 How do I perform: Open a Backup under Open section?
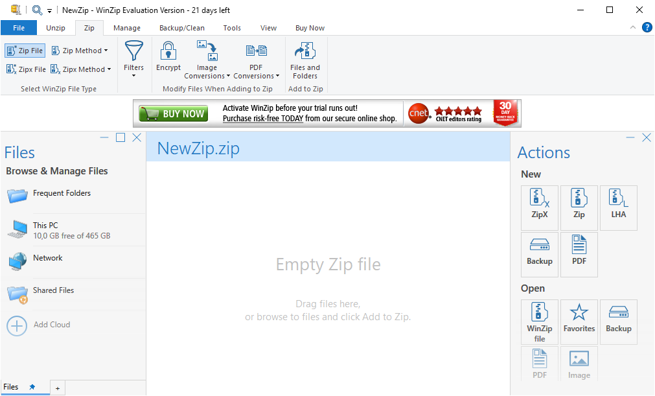click(x=619, y=322)
